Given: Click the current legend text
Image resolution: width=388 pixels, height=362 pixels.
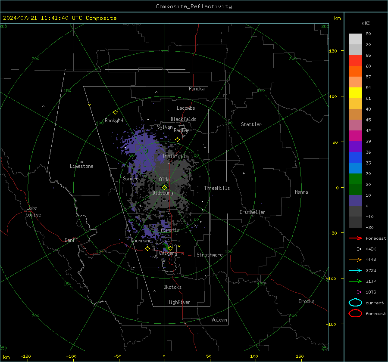Looking at the screenshot, I should [375, 303].
